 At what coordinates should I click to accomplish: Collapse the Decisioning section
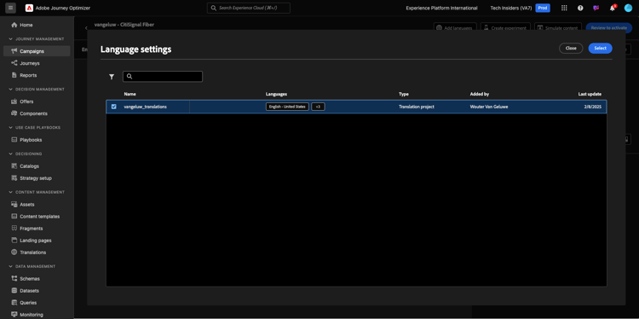[10, 154]
